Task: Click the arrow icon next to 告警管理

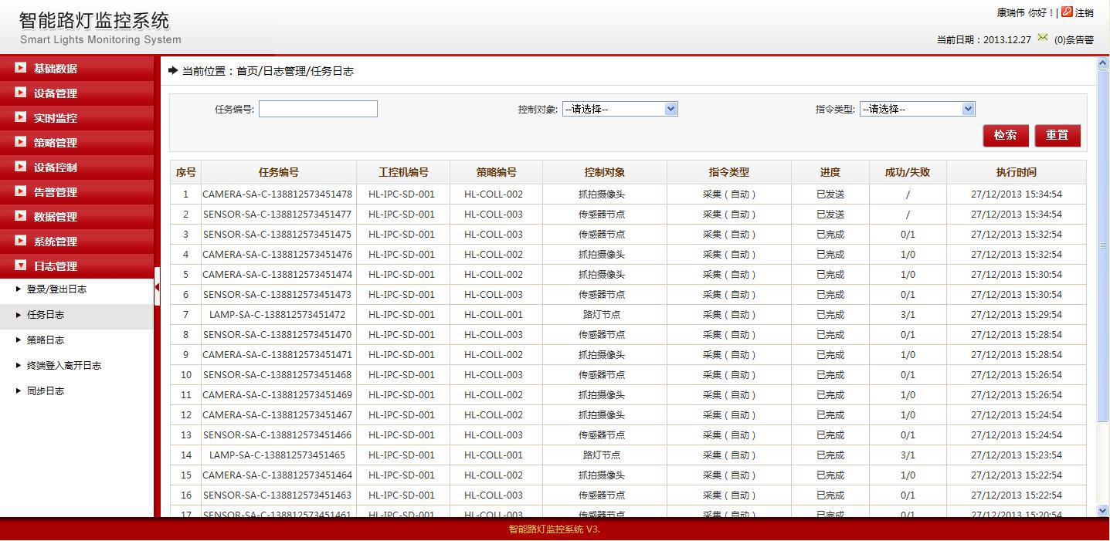Action: [20, 191]
